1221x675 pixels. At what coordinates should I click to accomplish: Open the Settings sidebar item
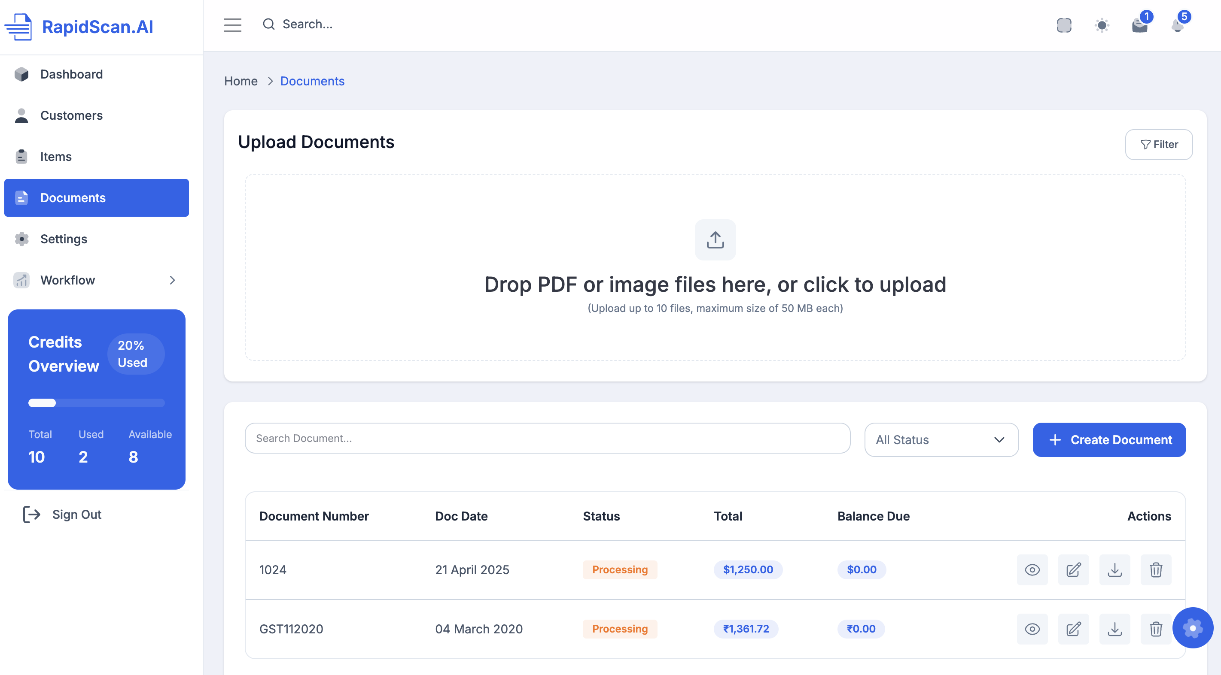64,239
